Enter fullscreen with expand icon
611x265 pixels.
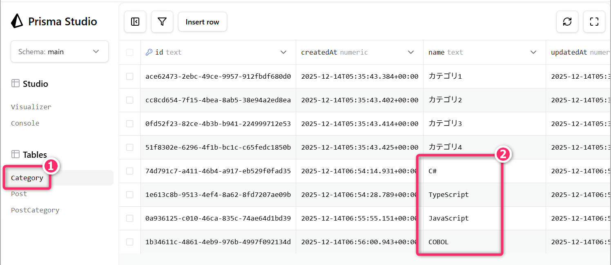[594, 22]
